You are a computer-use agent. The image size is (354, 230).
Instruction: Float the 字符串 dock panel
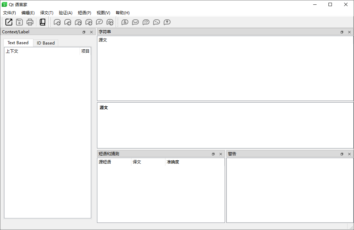pyautogui.click(x=342, y=32)
